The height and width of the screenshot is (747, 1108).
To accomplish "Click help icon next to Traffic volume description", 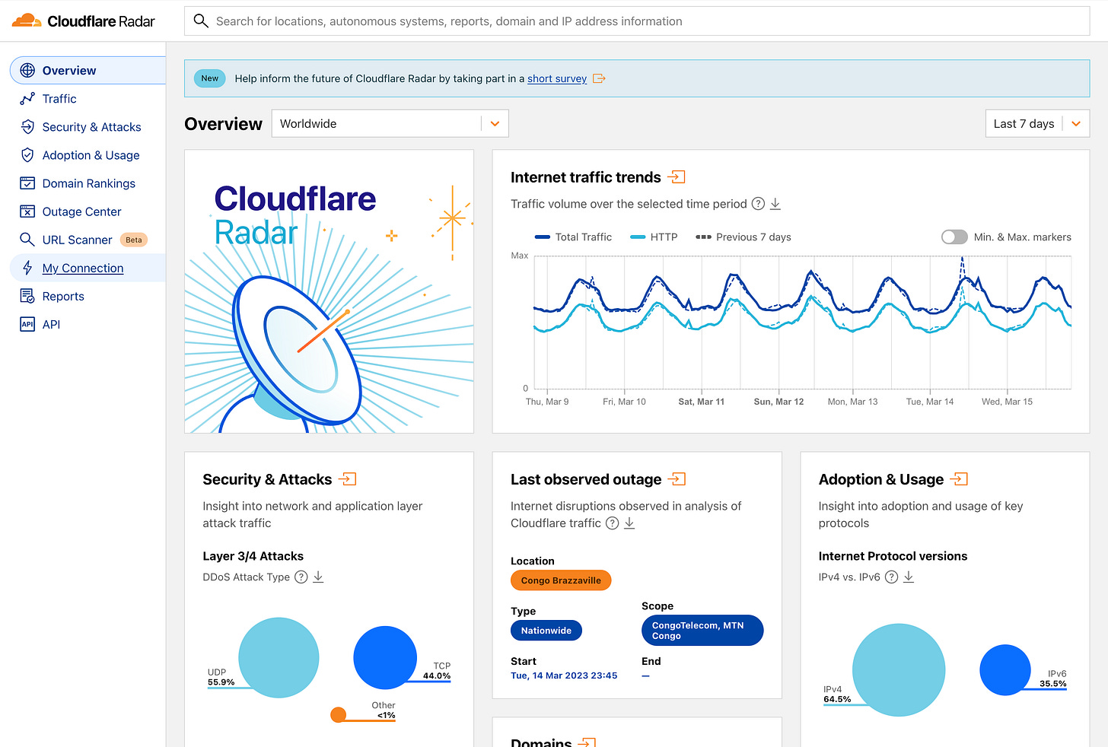I will click(758, 204).
